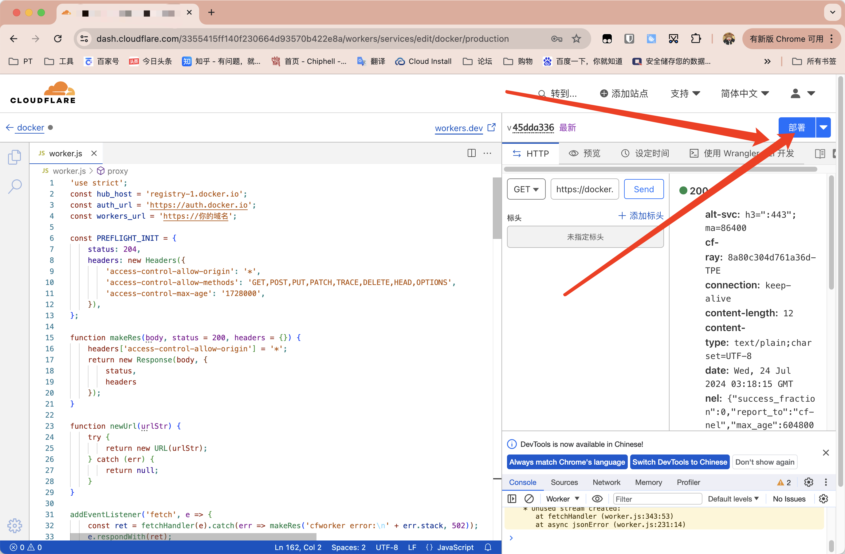This screenshot has width=845, height=554.
Task: Switch to the 预览 preview tab
Action: point(585,153)
